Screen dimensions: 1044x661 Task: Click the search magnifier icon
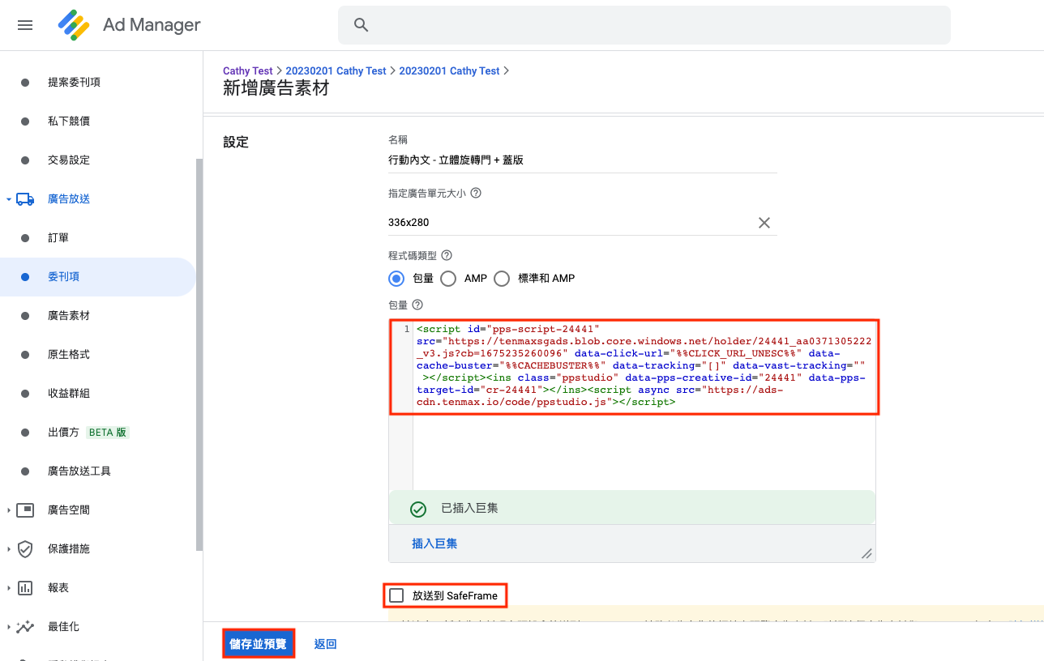click(362, 25)
